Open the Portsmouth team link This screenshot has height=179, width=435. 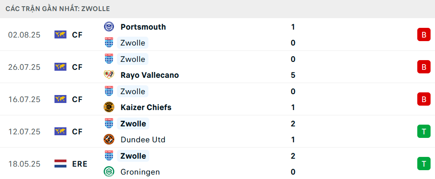(143, 27)
